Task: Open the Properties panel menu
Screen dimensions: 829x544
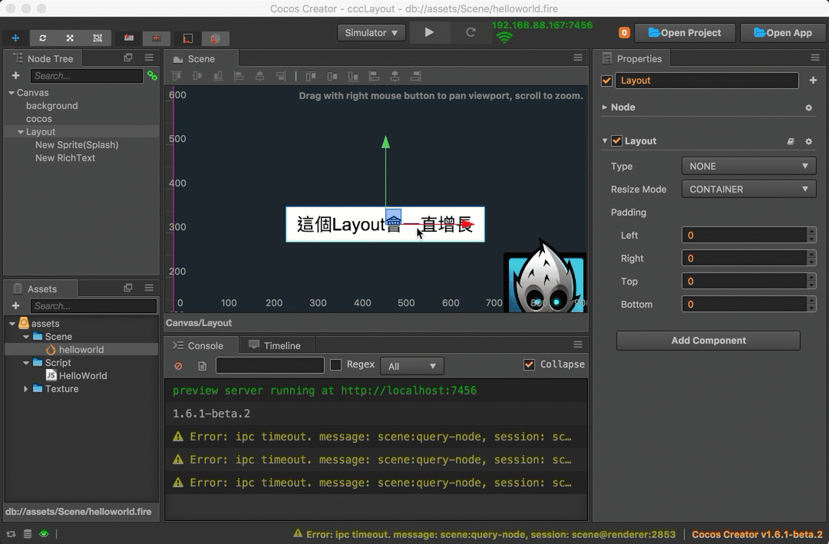Action: click(x=814, y=58)
